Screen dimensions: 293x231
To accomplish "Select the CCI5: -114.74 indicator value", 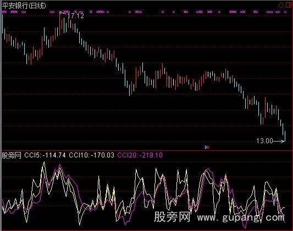I will pyautogui.click(x=45, y=155).
